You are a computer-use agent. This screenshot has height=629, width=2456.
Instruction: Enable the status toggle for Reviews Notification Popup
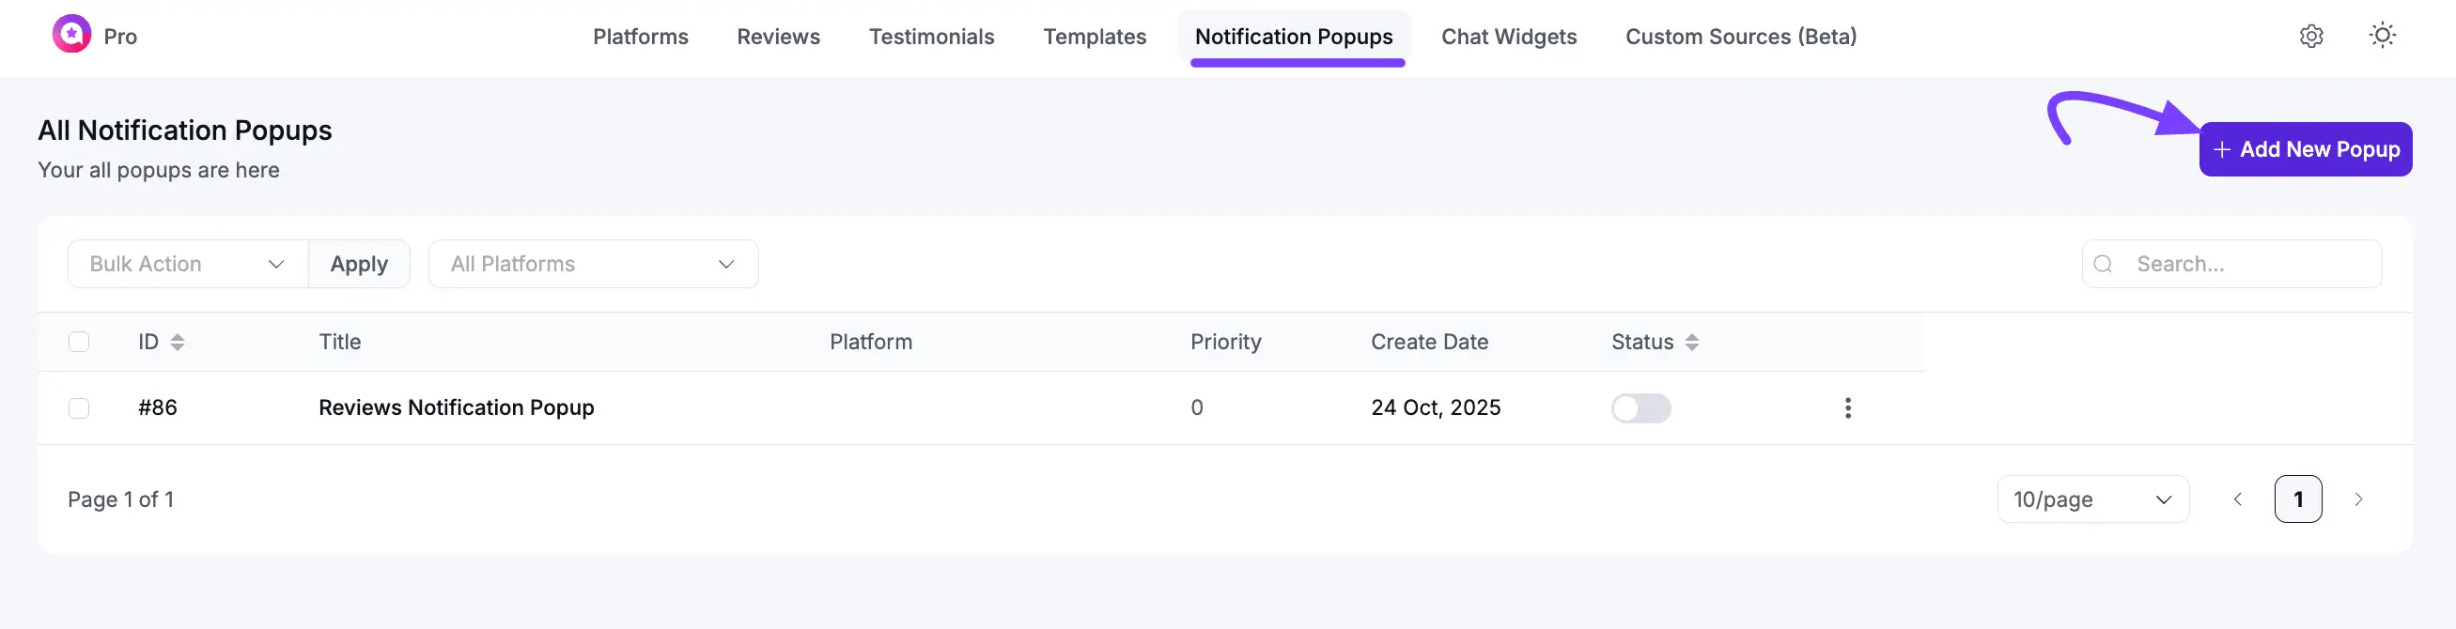(x=1640, y=407)
